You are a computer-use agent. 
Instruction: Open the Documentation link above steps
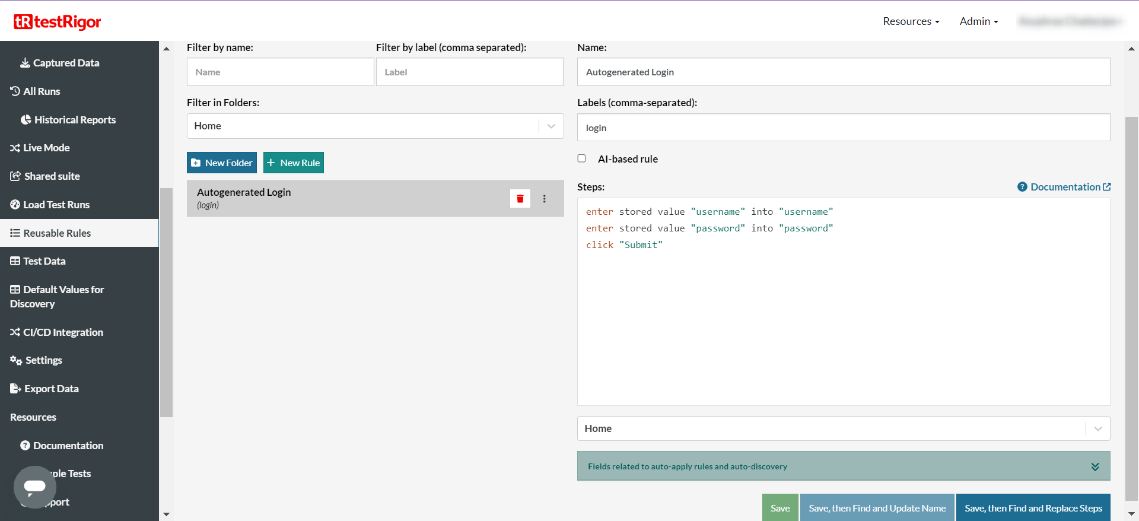coord(1065,187)
